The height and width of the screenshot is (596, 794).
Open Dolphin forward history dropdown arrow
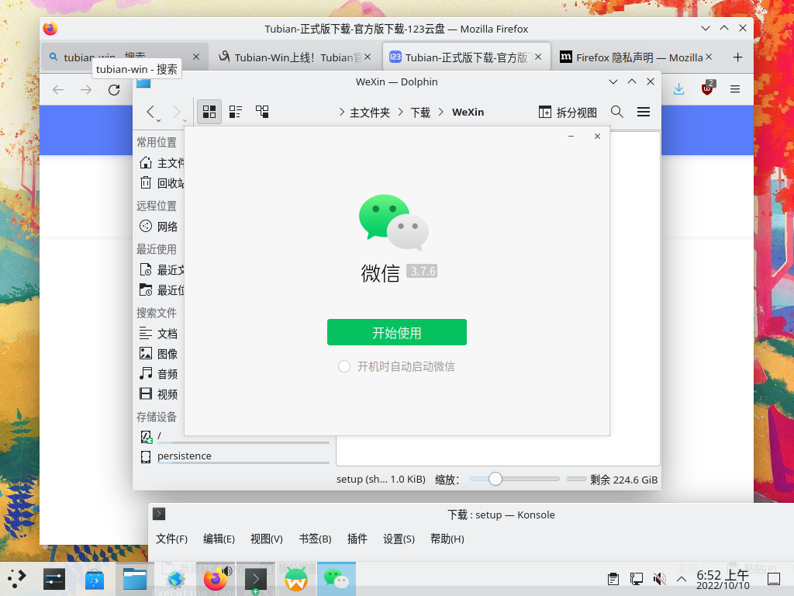[185, 120]
